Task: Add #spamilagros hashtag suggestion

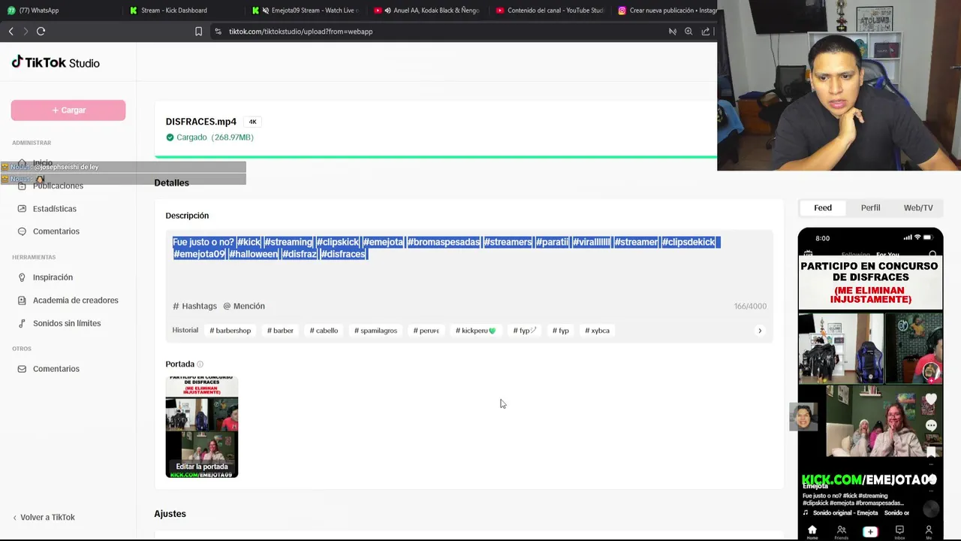Action: 375,331
